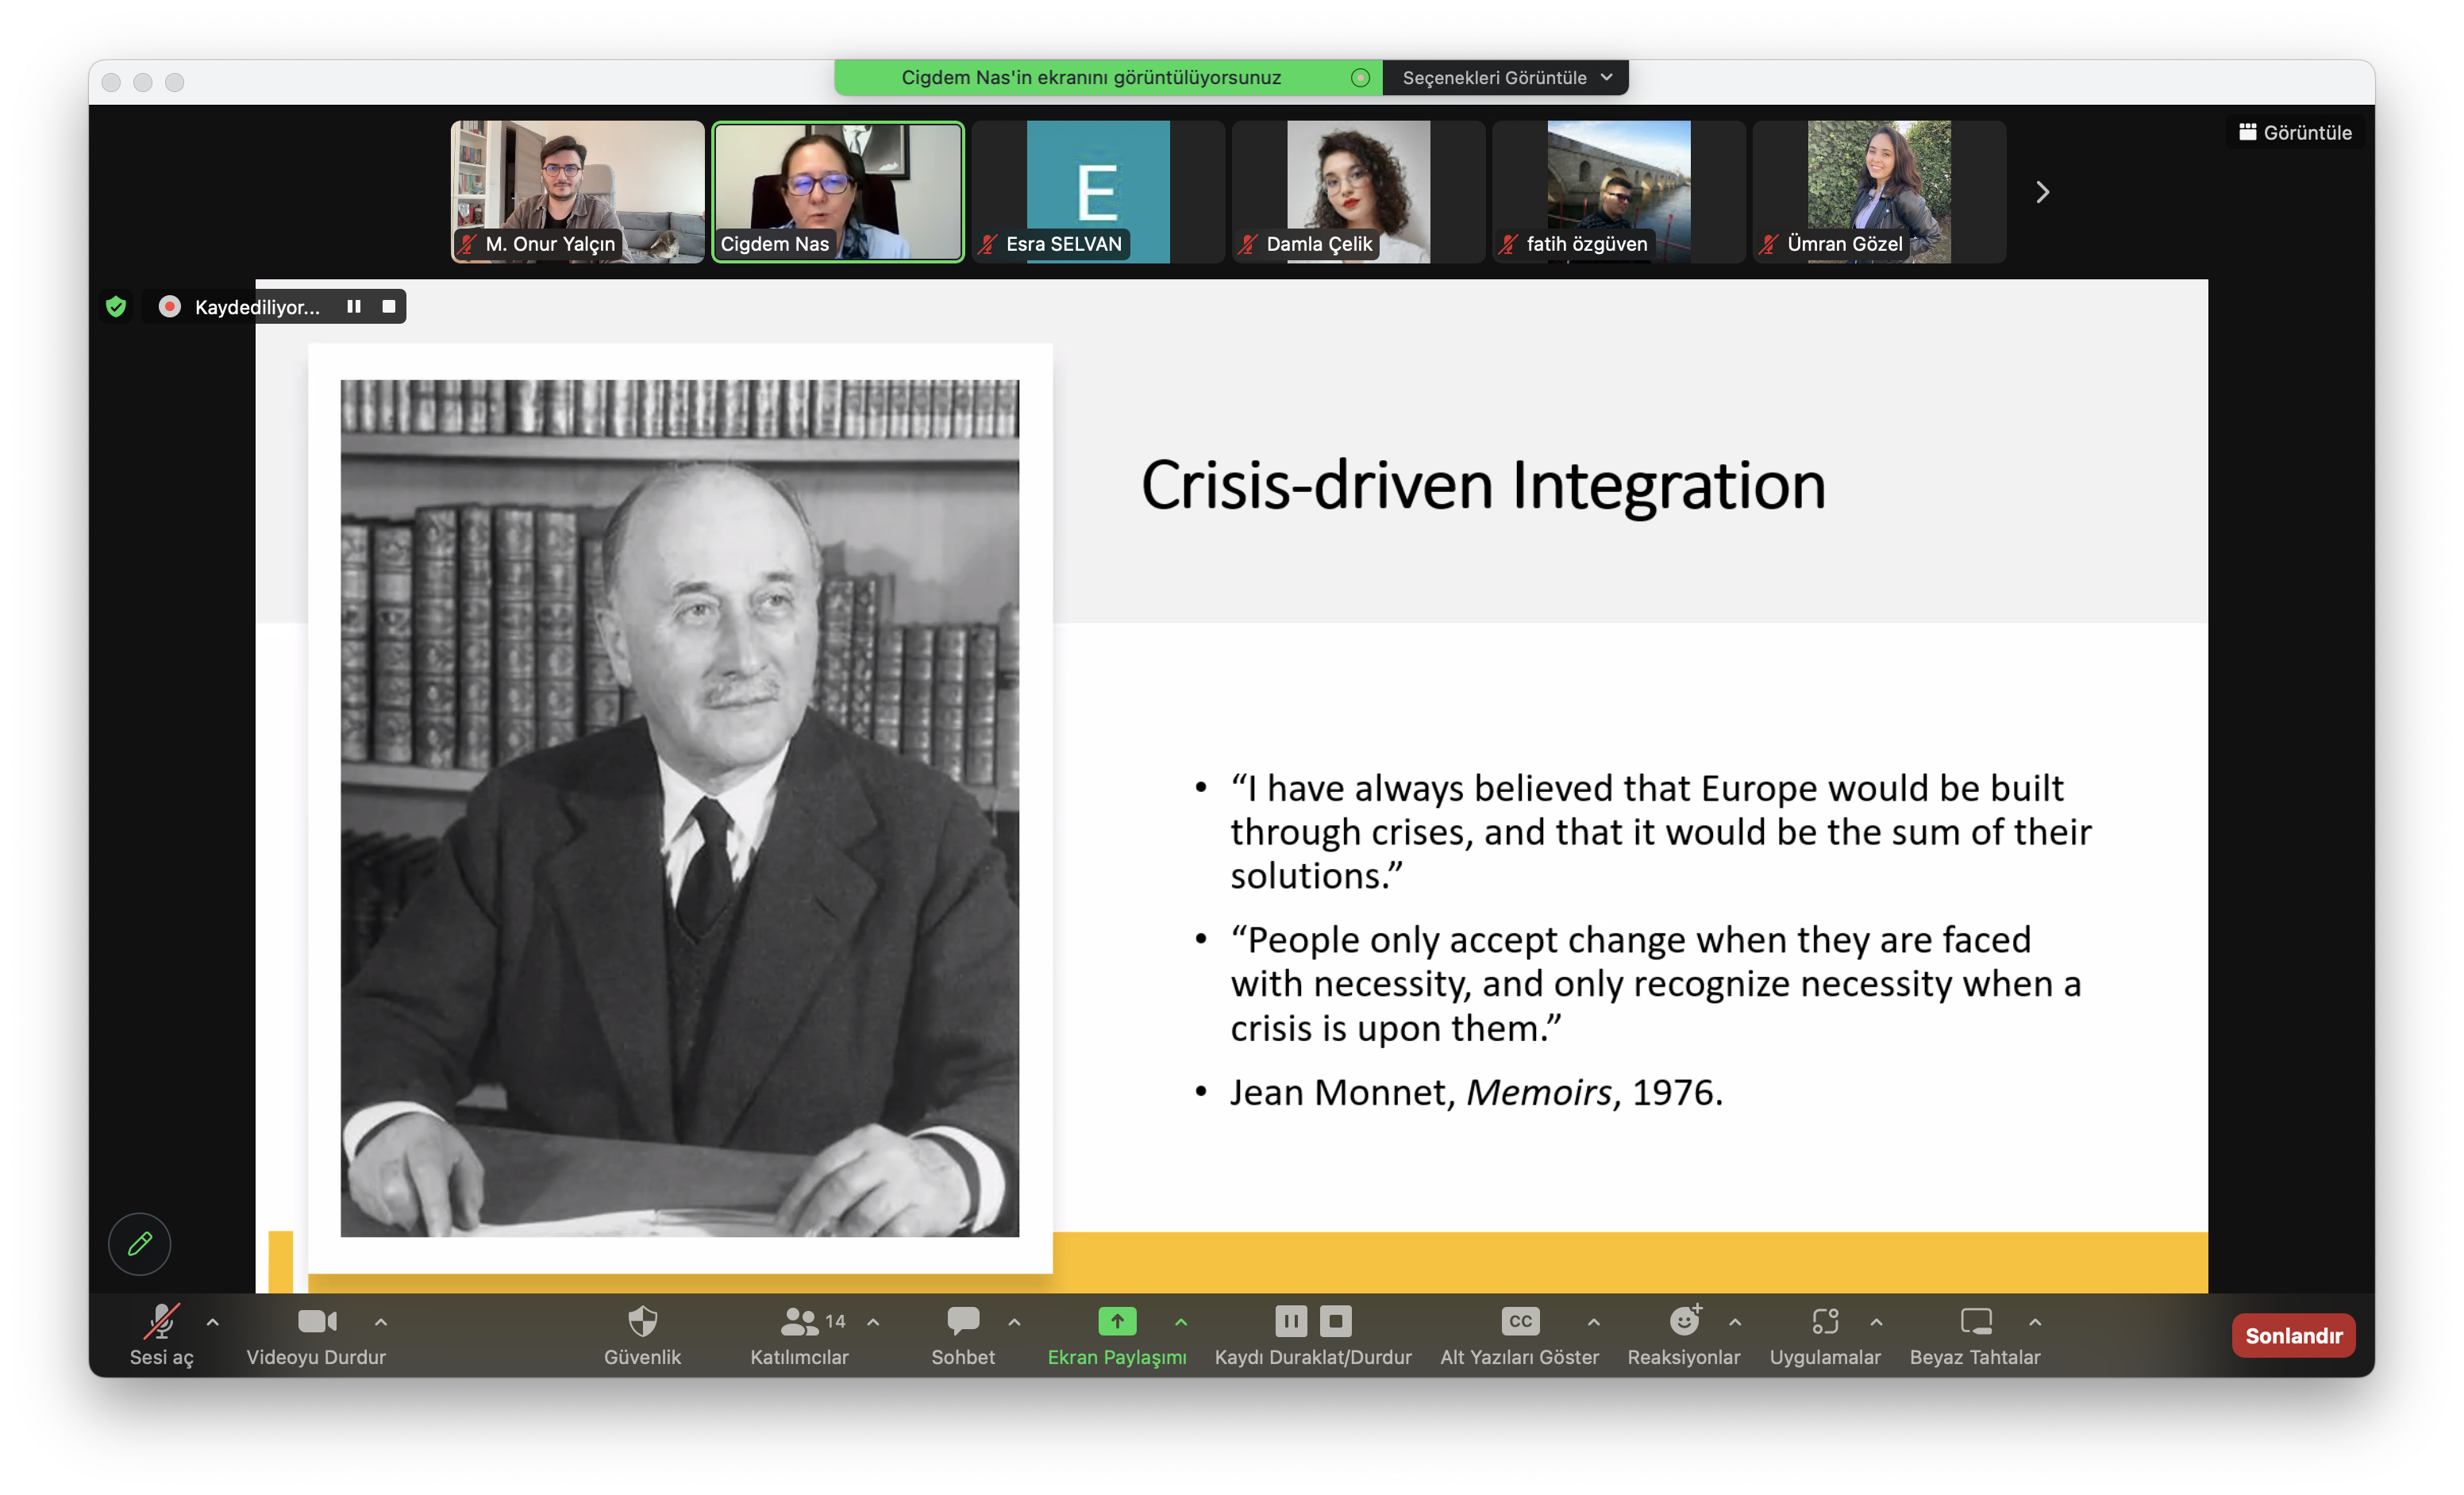Stop recording from bottom toolbar stop button
Image resolution: width=2464 pixels, height=1495 pixels.
pos(1335,1321)
